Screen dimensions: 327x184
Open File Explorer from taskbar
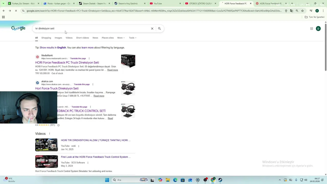pos(168,180)
